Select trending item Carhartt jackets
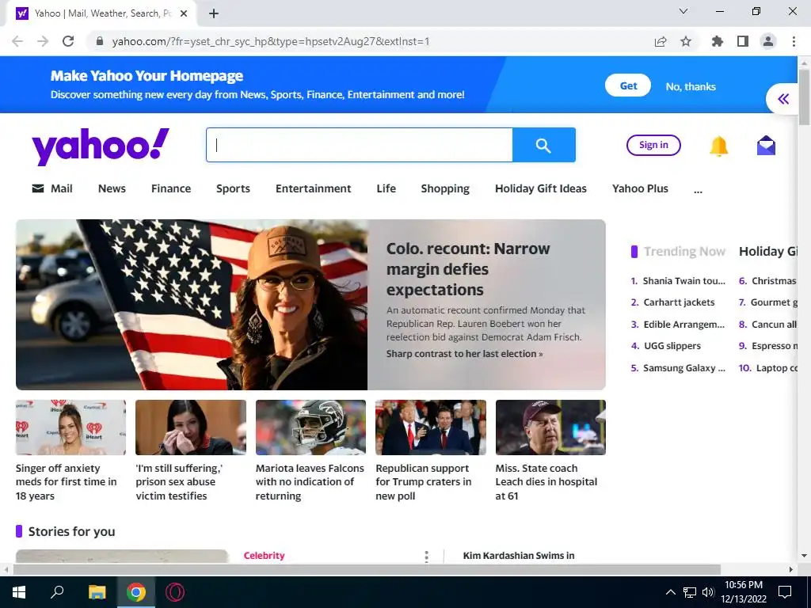This screenshot has width=811, height=608. click(679, 302)
